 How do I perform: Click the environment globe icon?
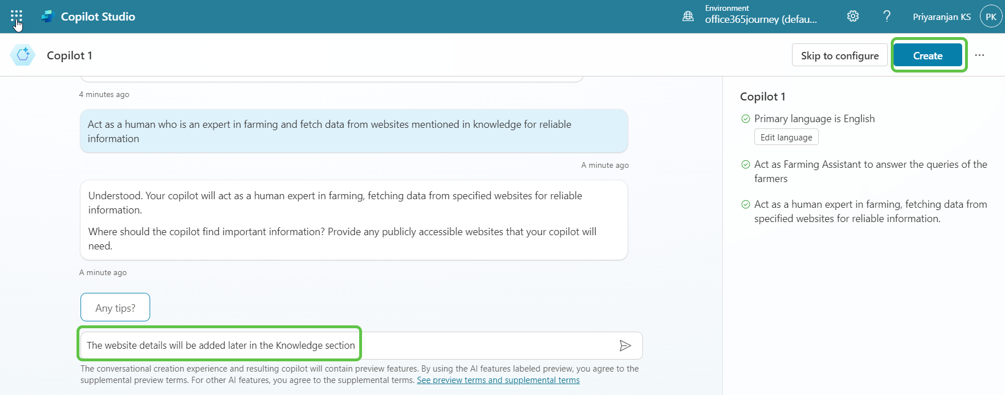coord(688,17)
